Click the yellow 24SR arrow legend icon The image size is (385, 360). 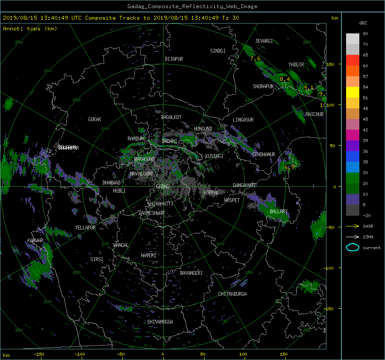click(x=352, y=226)
